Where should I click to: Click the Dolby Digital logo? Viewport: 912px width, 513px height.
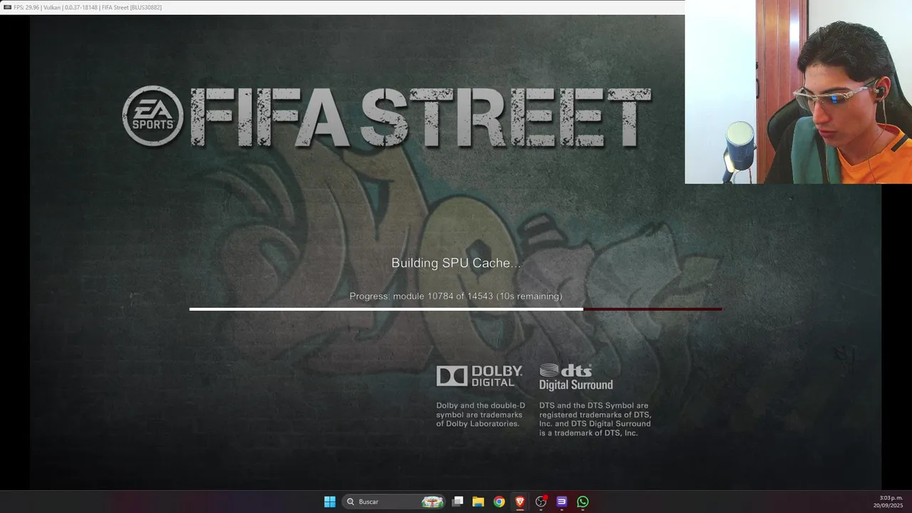(480, 376)
